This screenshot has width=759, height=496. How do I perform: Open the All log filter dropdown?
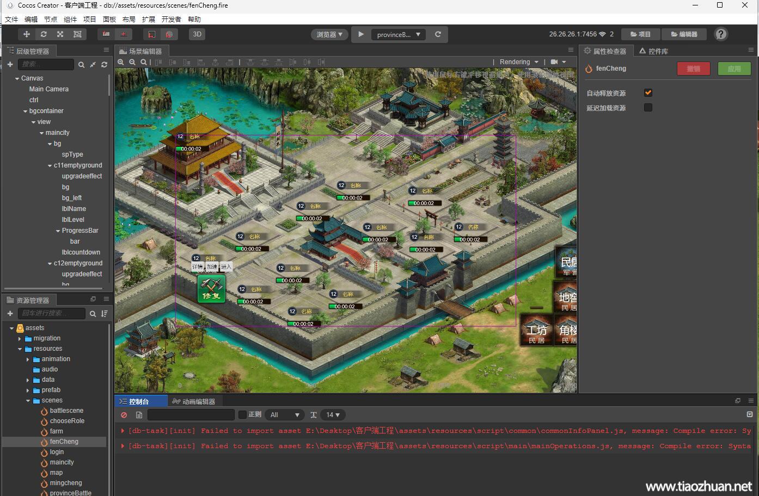pyautogui.click(x=284, y=414)
